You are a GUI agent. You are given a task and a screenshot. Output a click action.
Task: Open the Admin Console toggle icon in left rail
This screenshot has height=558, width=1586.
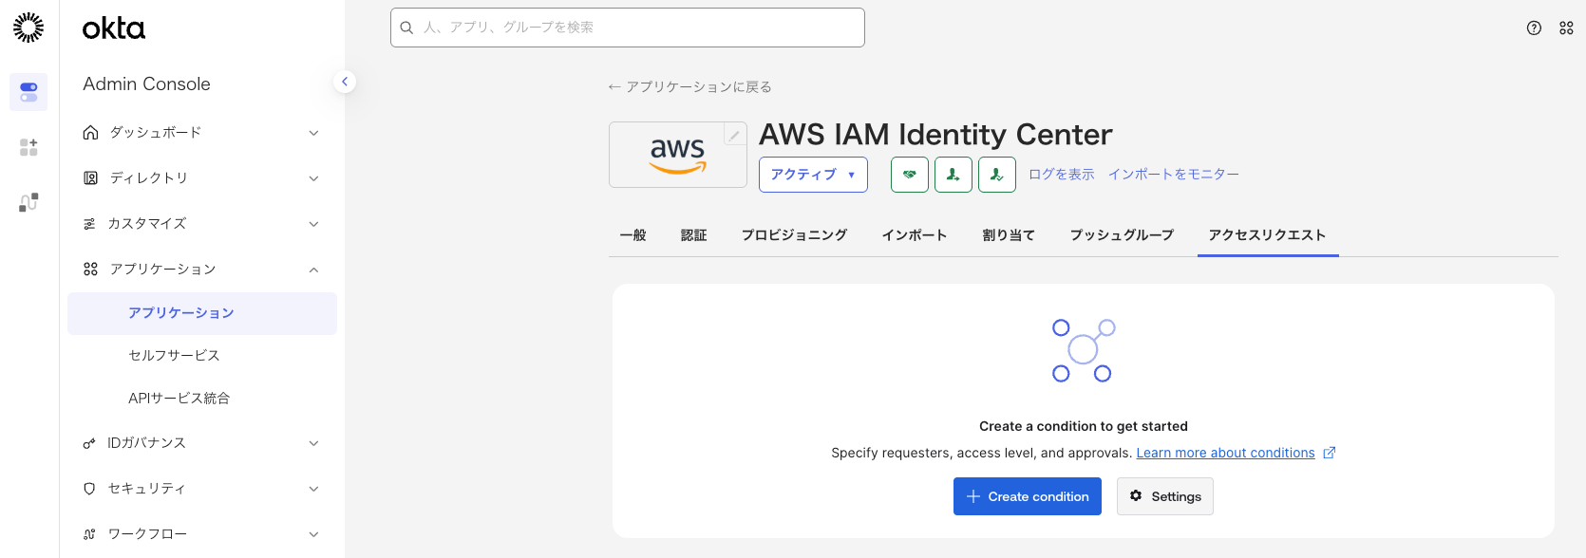pos(28,92)
